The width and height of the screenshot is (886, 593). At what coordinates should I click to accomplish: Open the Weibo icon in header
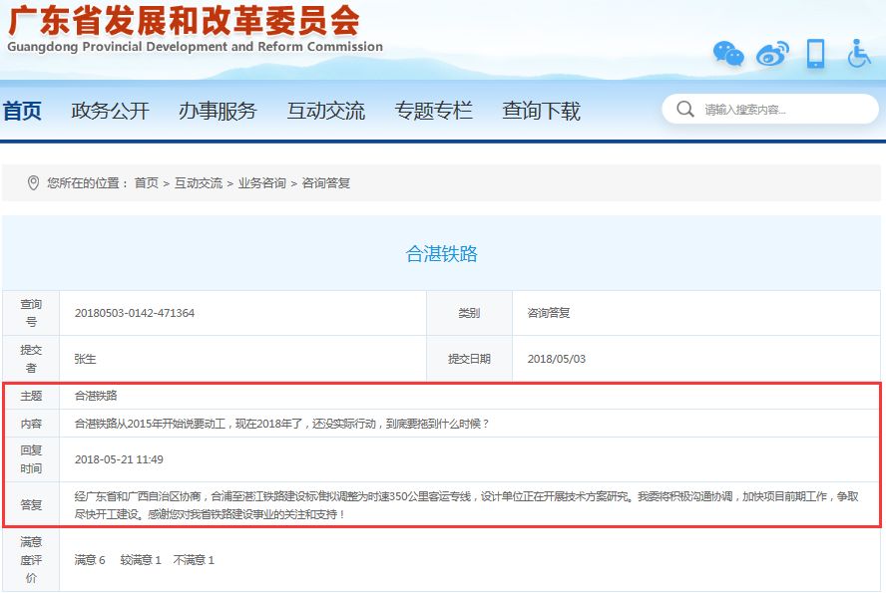[x=771, y=54]
